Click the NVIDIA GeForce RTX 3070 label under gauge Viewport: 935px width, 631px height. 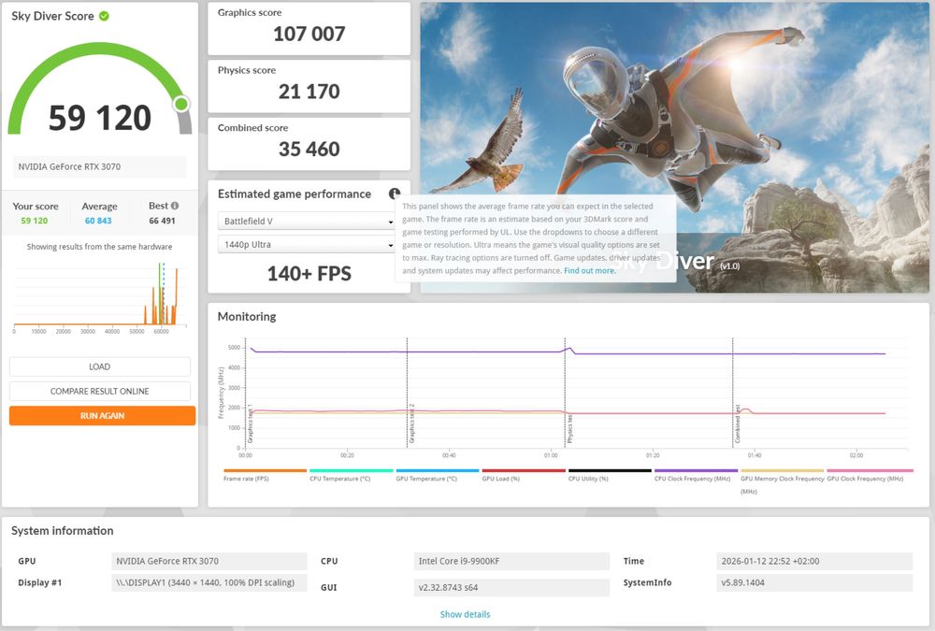point(100,167)
